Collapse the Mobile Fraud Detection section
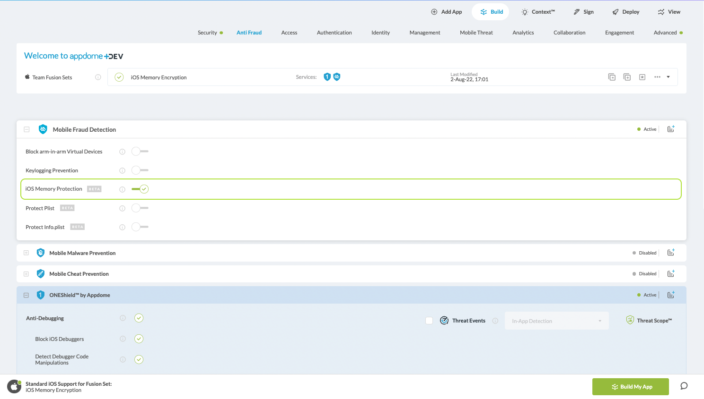Screen dimensions: 704x399 pyautogui.click(x=27, y=129)
